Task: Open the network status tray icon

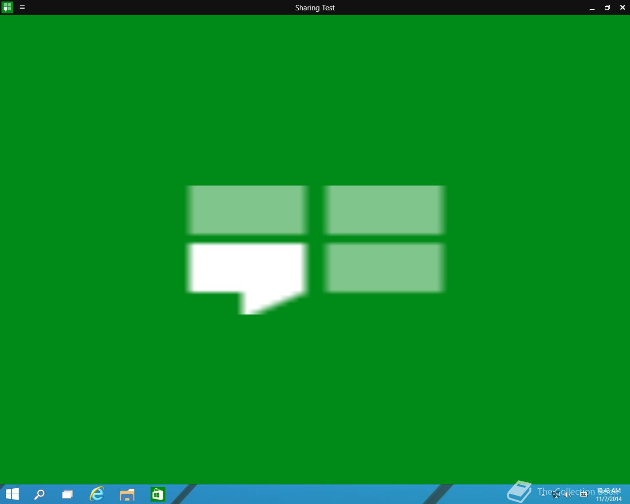Action: click(x=556, y=494)
